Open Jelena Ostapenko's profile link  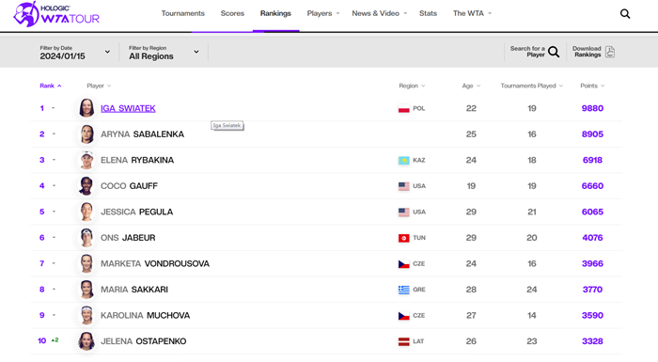[x=144, y=341]
